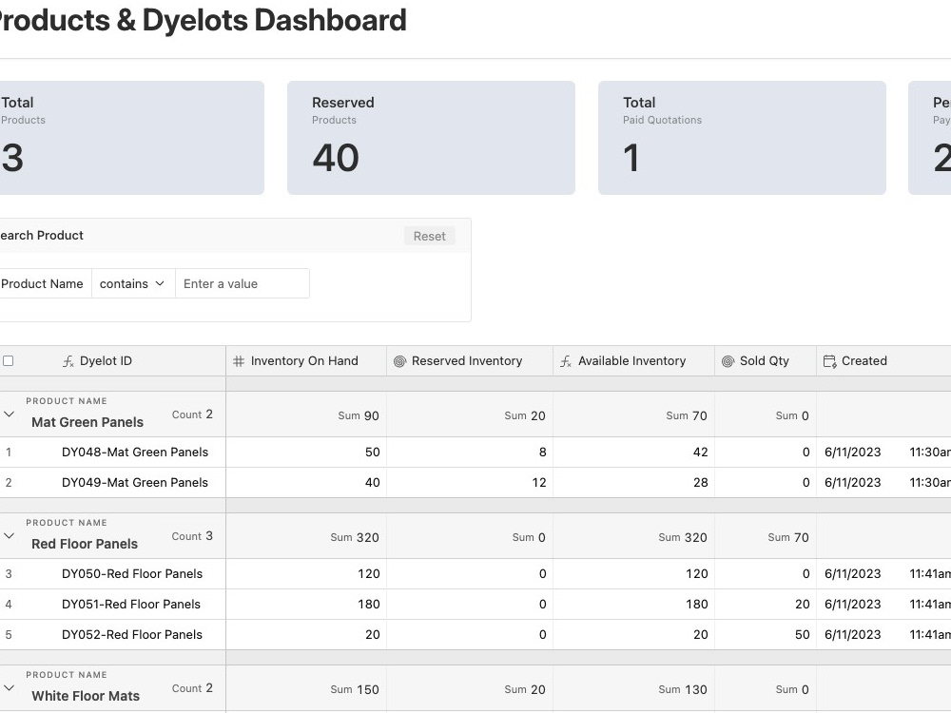The height and width of the screenshot is (713, 951).
Task: Open the contains operator dropdown
Action: coord(133,283)
